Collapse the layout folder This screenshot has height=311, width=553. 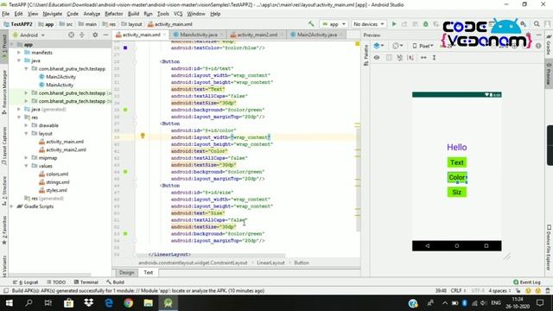(26, 133)
